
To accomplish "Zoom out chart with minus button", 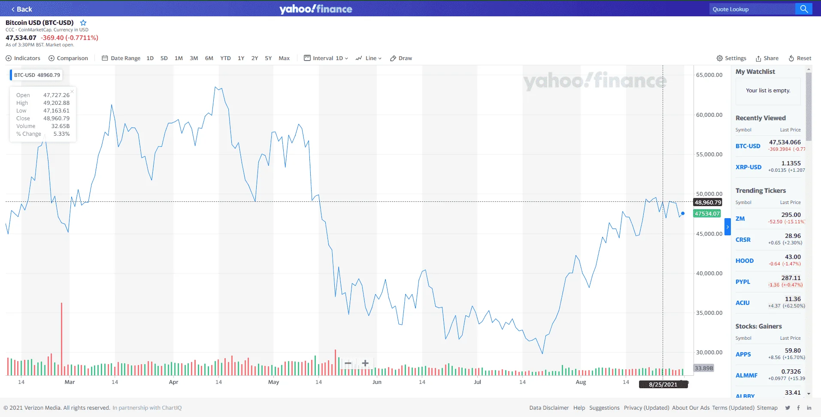I will pyautogui.click(x=348, y=363).
